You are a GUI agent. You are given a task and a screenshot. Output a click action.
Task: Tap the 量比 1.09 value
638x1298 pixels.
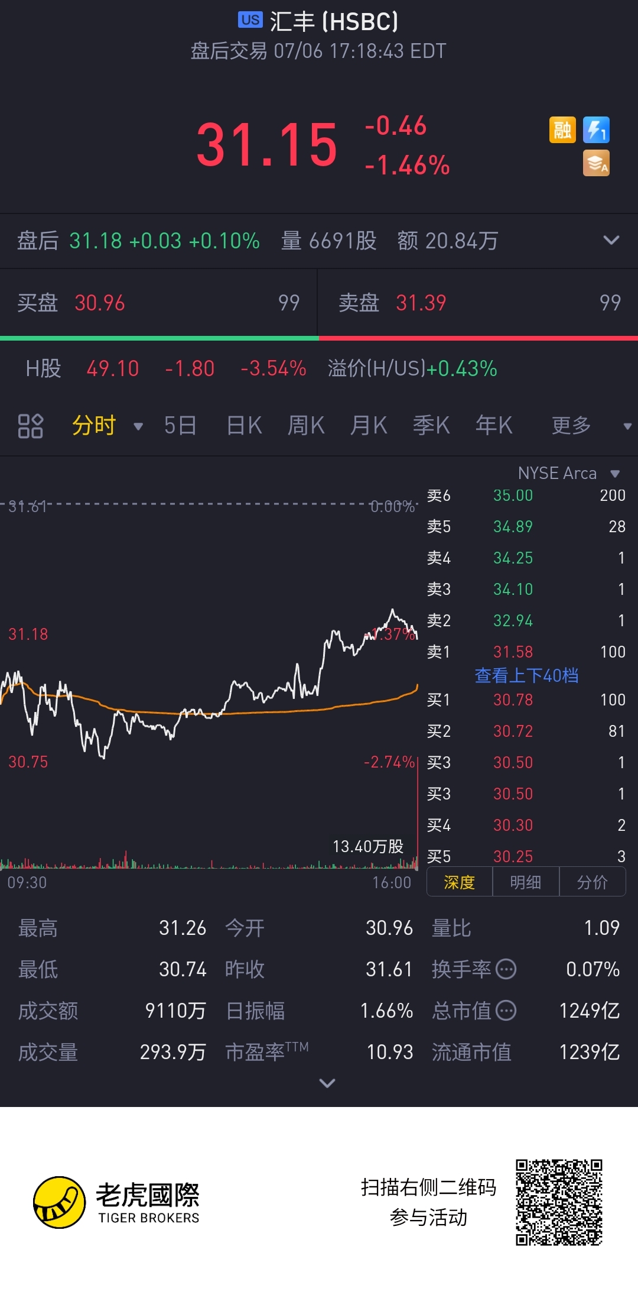pos(602,928)
